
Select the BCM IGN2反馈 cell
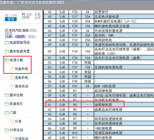click(124, 86)
